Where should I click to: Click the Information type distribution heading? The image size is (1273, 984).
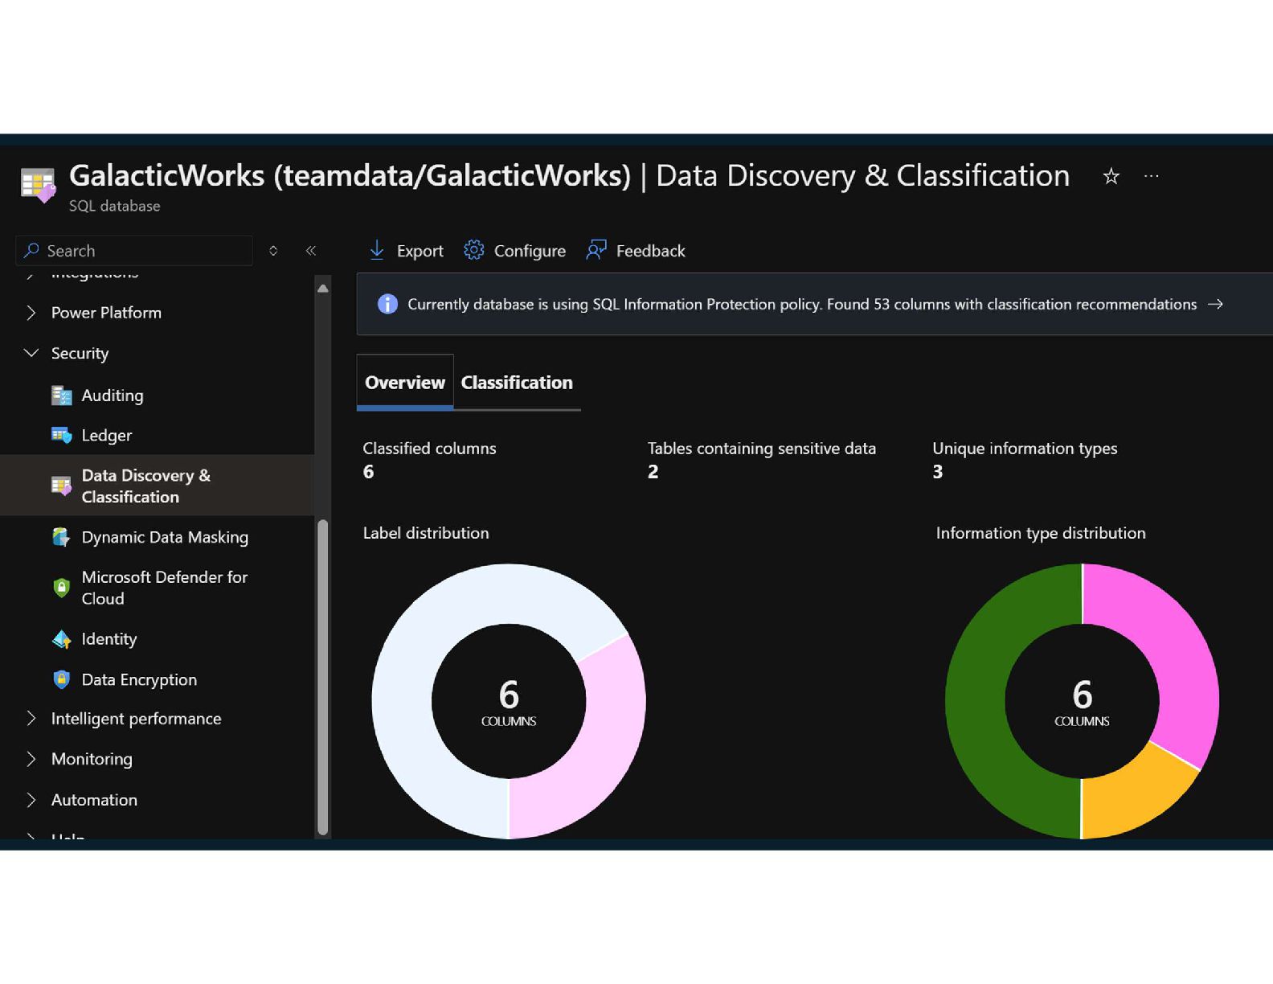(x=1041, y=533)
